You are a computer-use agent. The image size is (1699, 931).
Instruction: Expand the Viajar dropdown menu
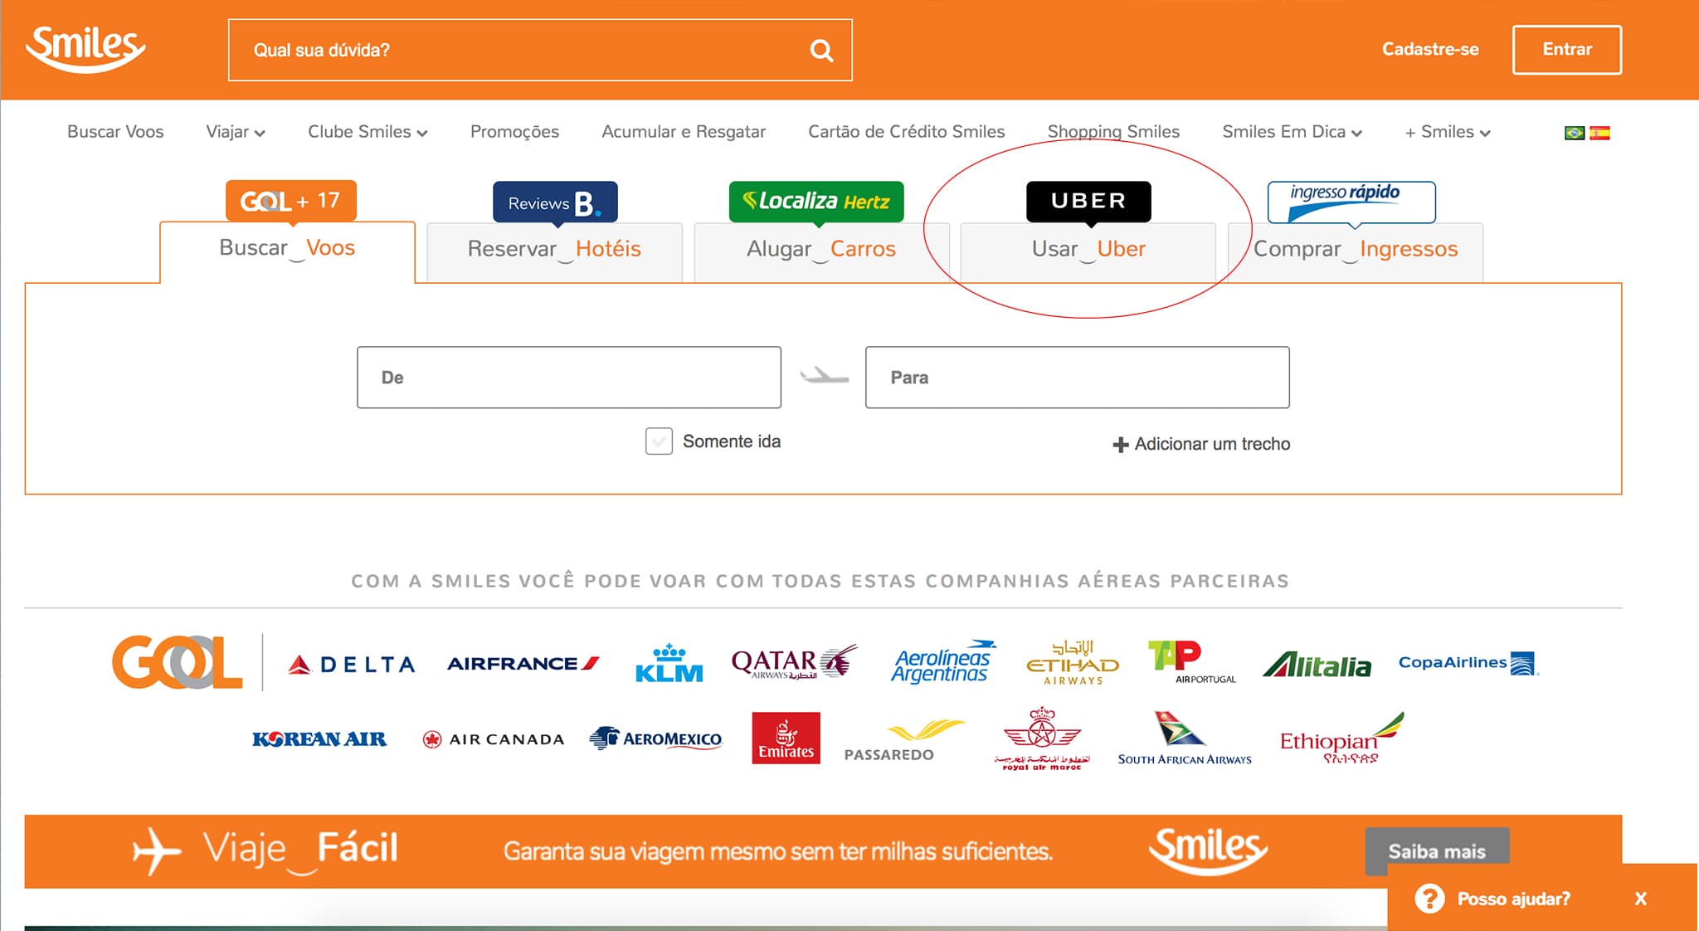236,132
